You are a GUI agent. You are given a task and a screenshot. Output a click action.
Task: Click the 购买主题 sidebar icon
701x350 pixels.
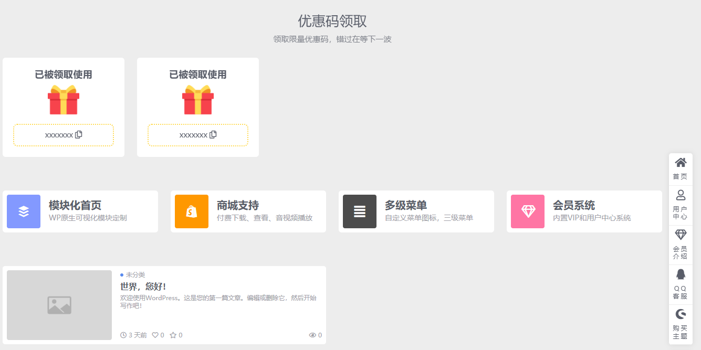[x=681, y=314]
